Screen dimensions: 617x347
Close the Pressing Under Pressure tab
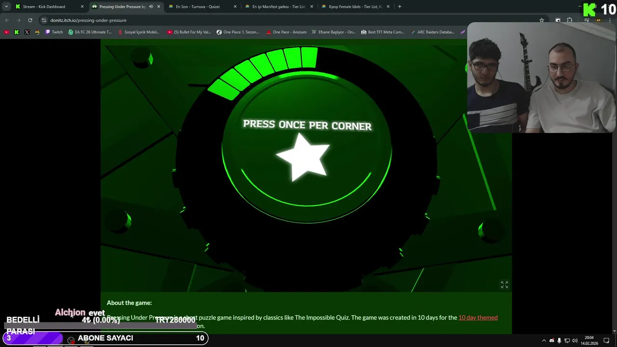159,7
